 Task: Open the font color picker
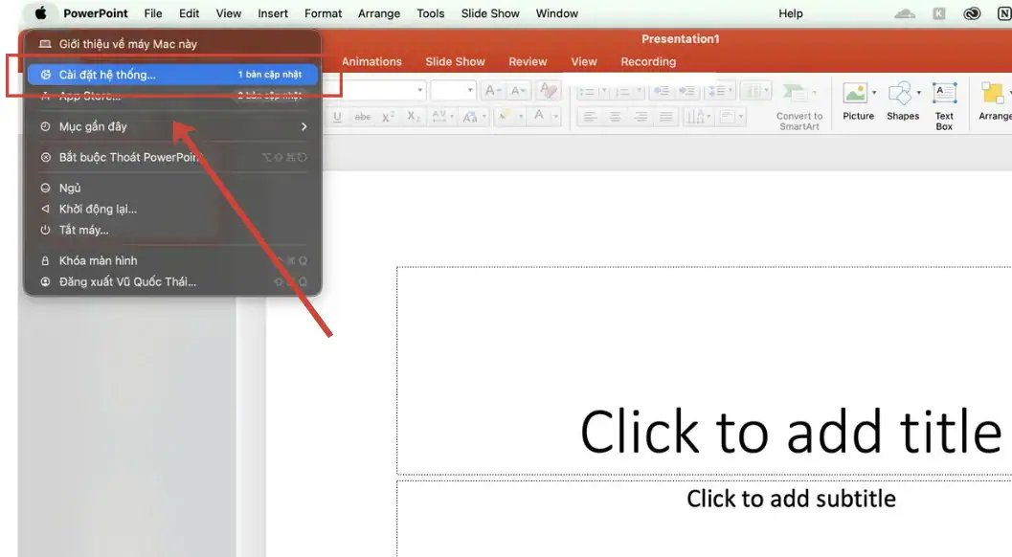click(554, 117)
